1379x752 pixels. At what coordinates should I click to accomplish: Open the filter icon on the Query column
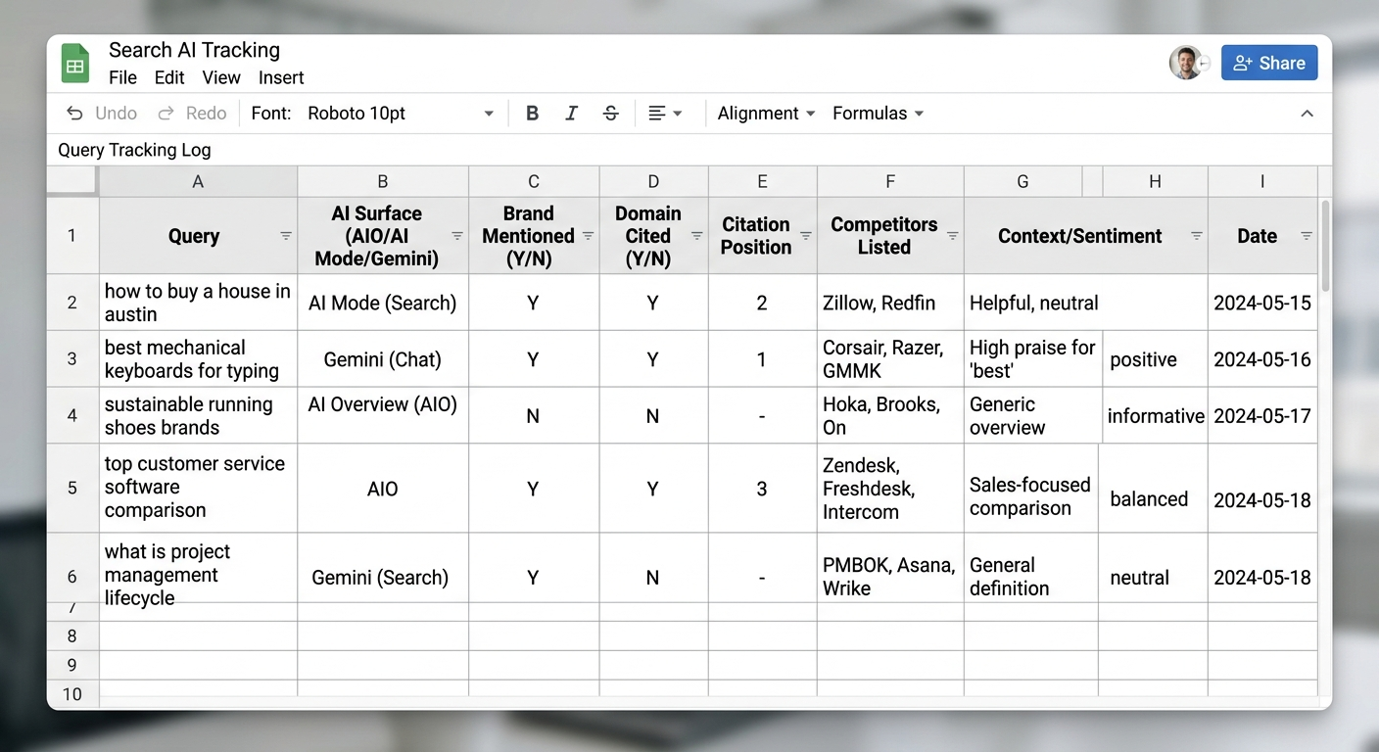click(x=285, y=236)
